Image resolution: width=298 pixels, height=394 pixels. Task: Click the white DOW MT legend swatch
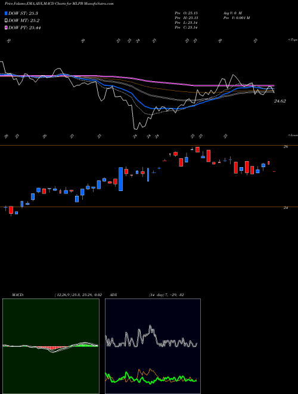point(7,21)
